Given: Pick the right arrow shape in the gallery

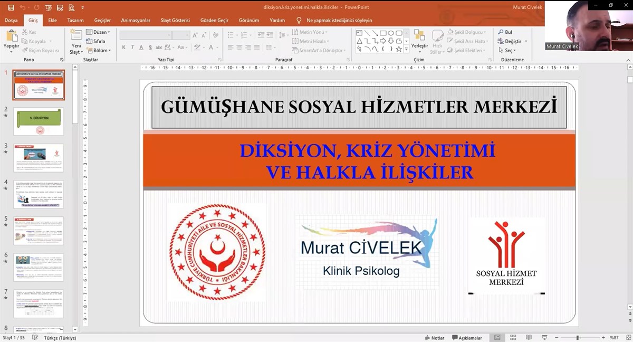Looking at the screenshot, I should [x=383, y=41].
